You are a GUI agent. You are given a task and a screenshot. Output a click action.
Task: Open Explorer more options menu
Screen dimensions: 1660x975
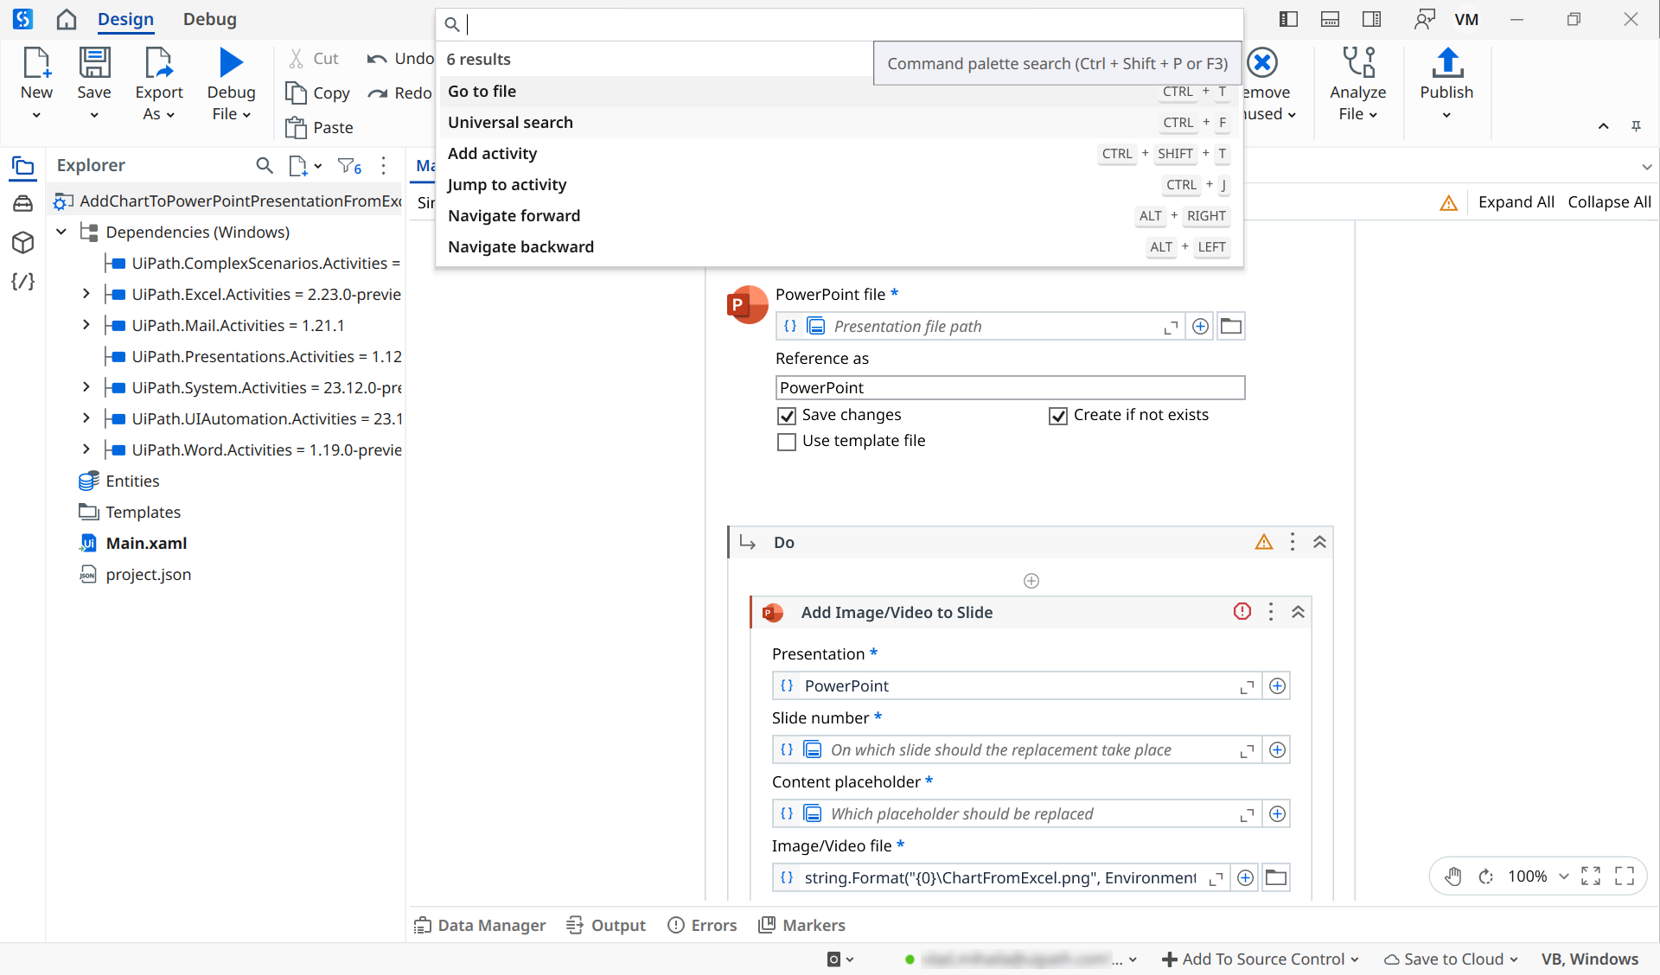384,165
